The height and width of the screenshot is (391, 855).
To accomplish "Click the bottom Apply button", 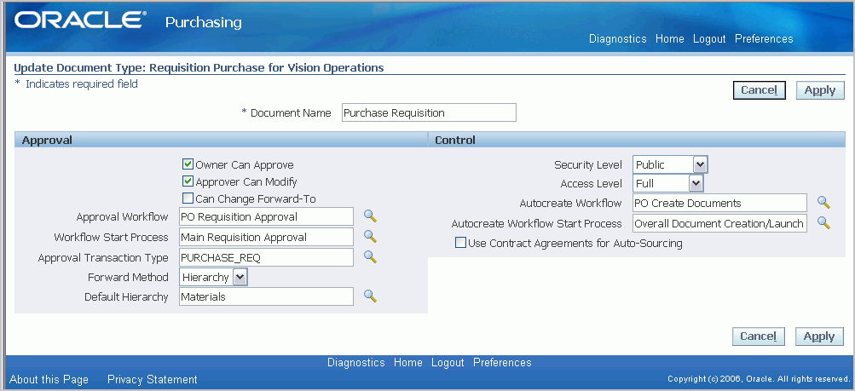I will click(x=819, y=336).
